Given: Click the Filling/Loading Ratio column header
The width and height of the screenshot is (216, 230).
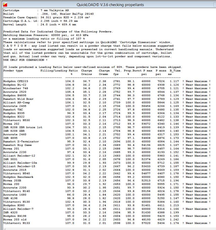Looking at the screenshot, I should [59, 71].
